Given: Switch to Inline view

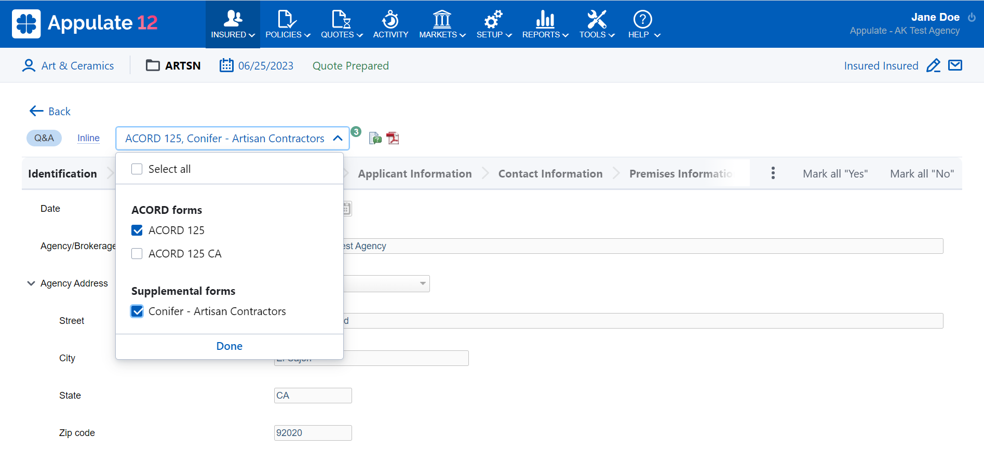Looking at the screenshot, I should tap(88, 138).
